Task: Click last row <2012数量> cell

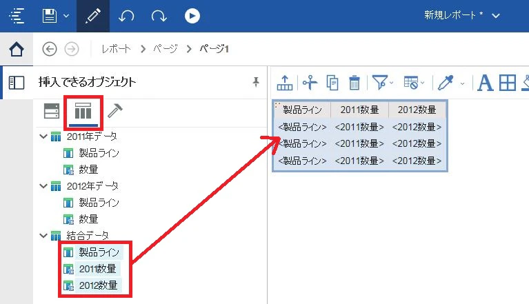Action: pyautogui.click(x=417, y=161)
